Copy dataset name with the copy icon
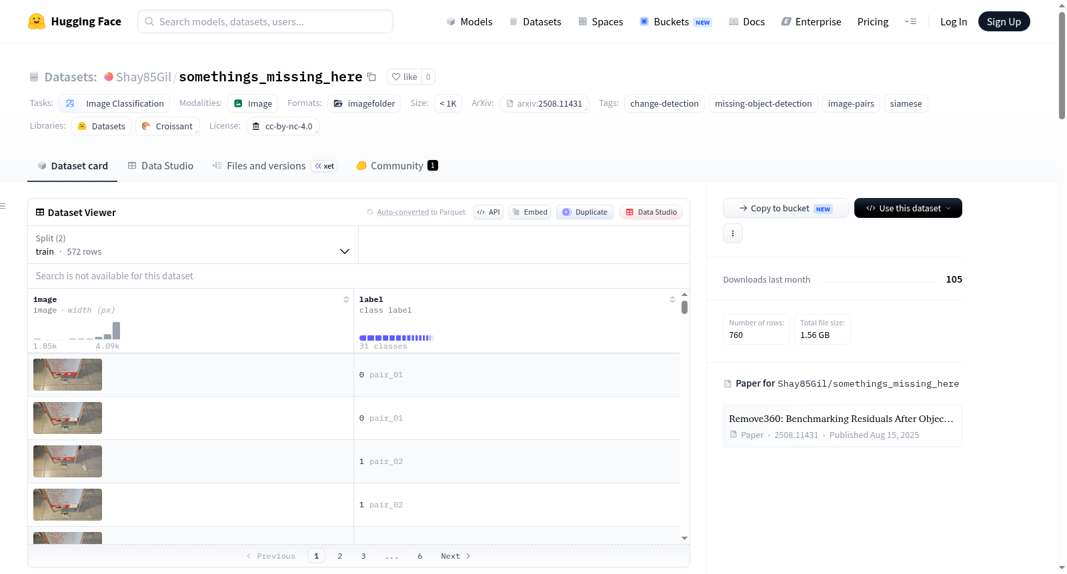 tap(372, 77)
